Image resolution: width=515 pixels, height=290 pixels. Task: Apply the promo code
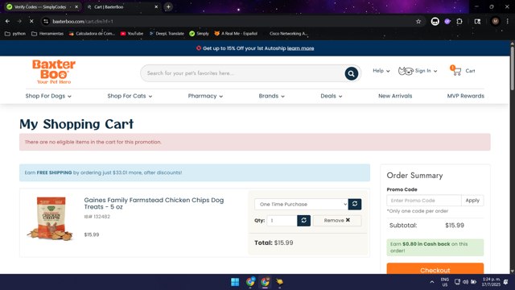click(x=472, y=201)
